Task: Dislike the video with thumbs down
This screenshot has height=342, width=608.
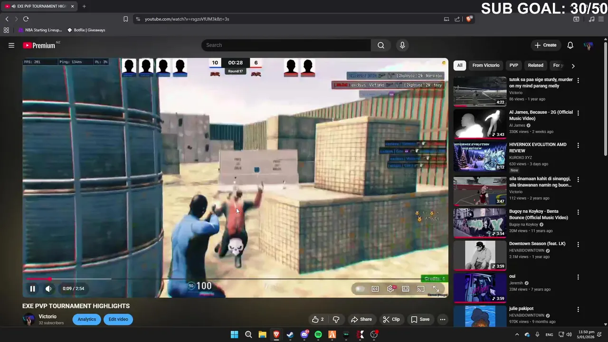Action: 336,319
